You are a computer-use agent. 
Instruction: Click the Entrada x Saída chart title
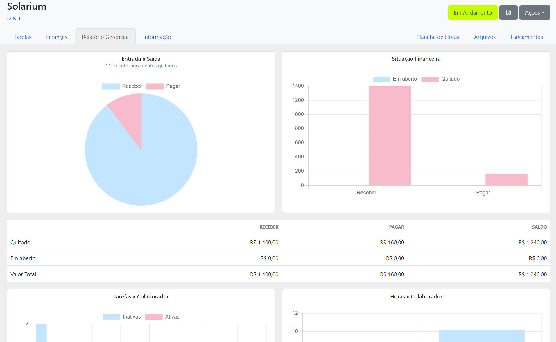pyautogui.click(x=141, y=59)
